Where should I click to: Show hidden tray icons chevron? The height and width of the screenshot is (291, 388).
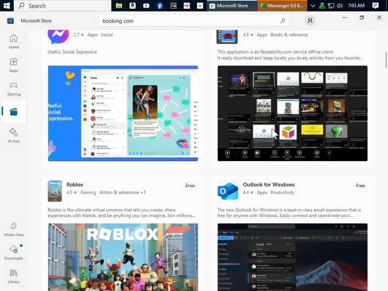point(313,5)
